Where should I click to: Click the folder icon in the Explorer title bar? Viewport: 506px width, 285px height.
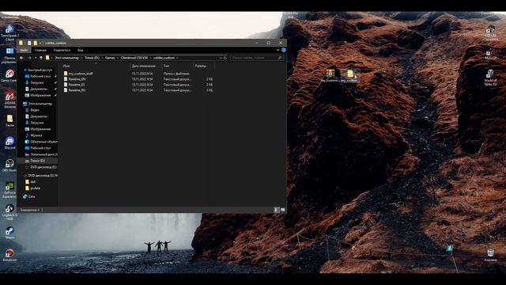pos(21,43)
